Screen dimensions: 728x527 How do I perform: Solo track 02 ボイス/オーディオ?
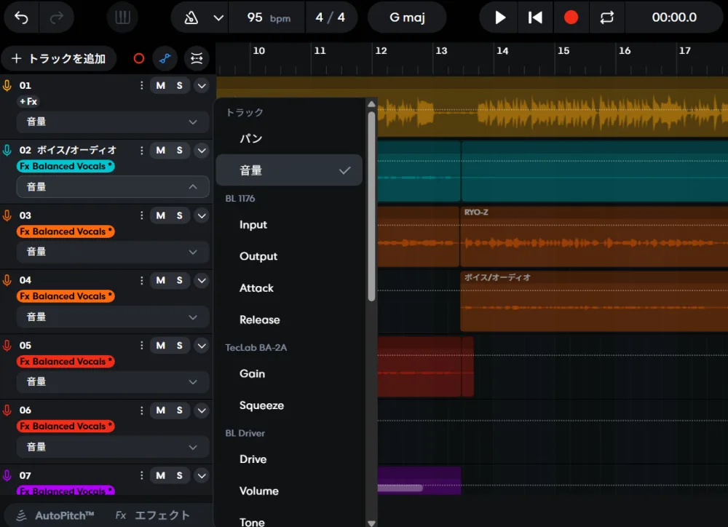(180, 151)
